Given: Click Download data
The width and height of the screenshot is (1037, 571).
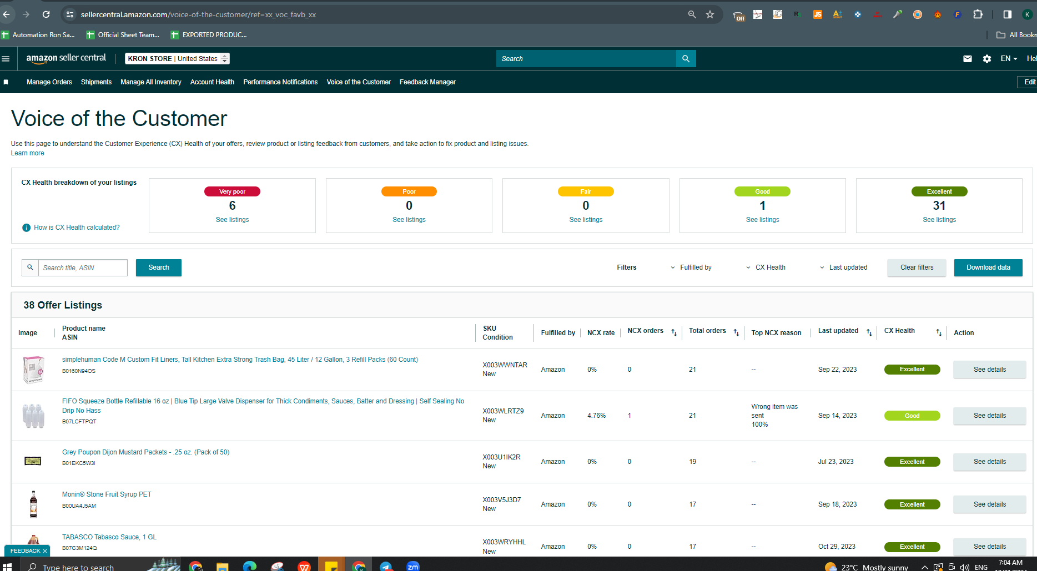Looking at the screenshot, I should [988, 267].
